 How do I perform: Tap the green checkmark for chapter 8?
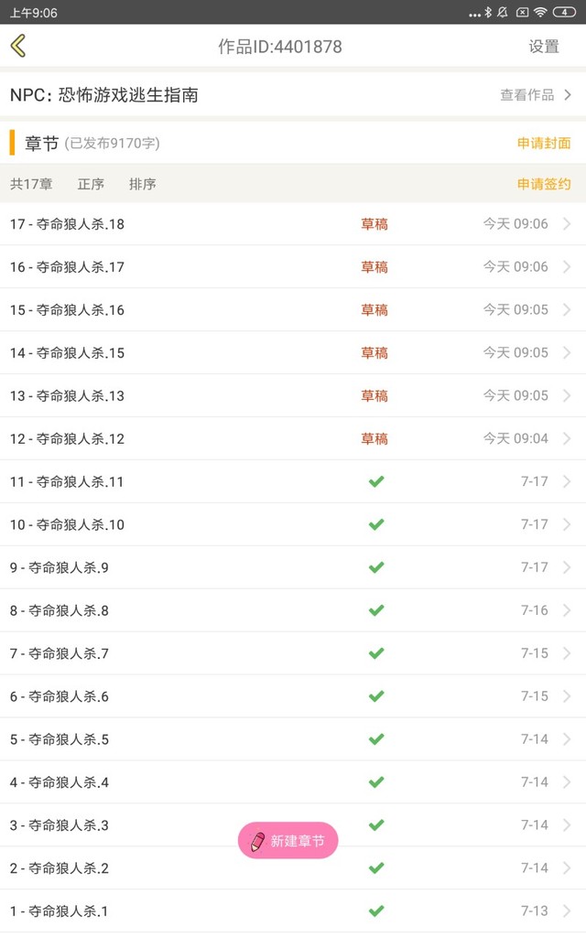(x=375, y=610)
